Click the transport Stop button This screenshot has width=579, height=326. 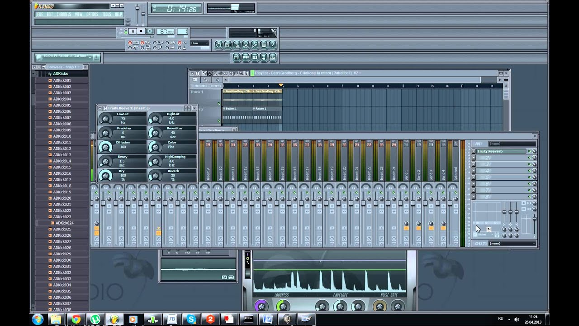141,31
